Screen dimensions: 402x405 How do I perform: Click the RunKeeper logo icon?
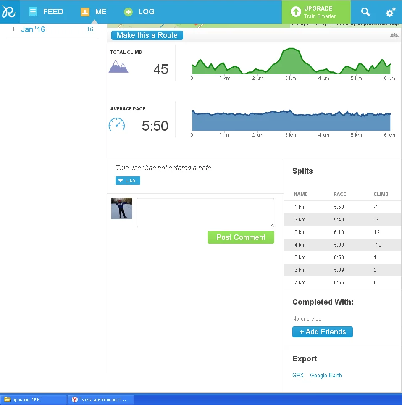coord(9,12)
